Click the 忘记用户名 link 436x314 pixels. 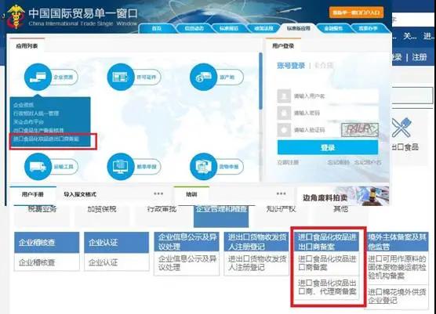[x=368, y=162]
